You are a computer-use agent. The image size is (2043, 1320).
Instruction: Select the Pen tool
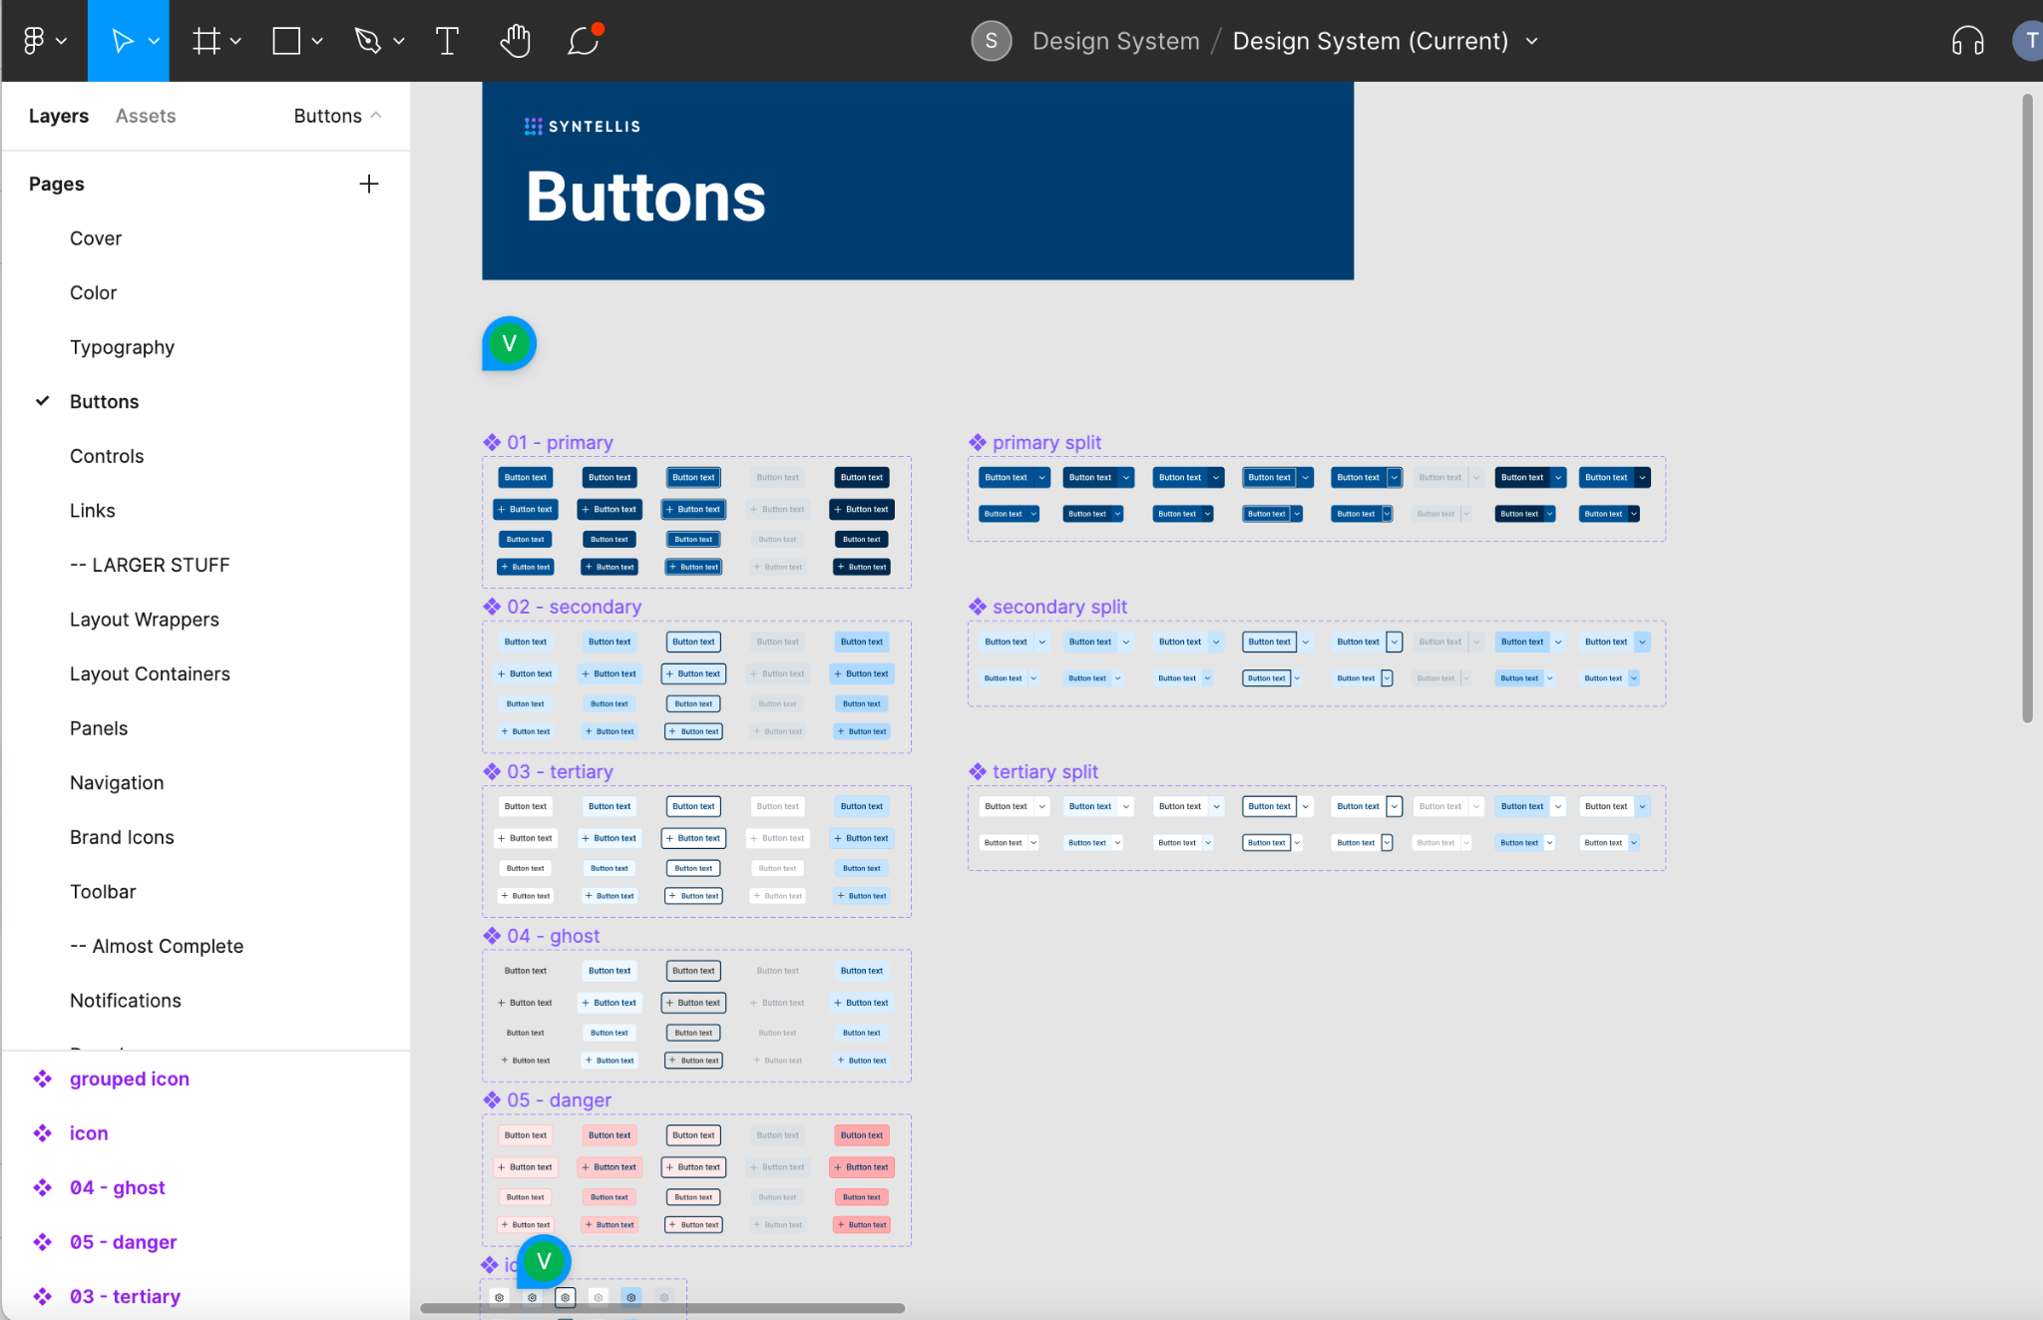point(368,41)
